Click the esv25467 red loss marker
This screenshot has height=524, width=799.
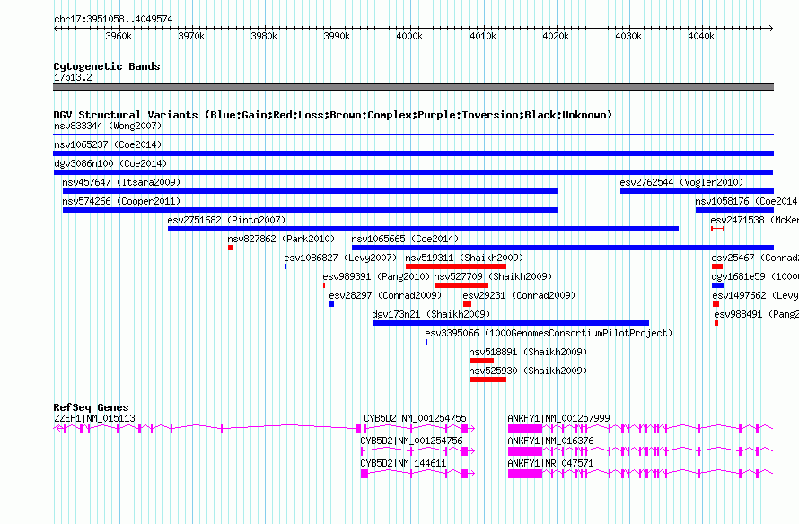pyautogui.click(x=717, y=266)
